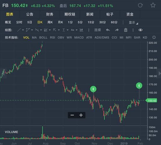Enable the SAR indicator
This screenshot has width=161, height=145.
point(137,38)
